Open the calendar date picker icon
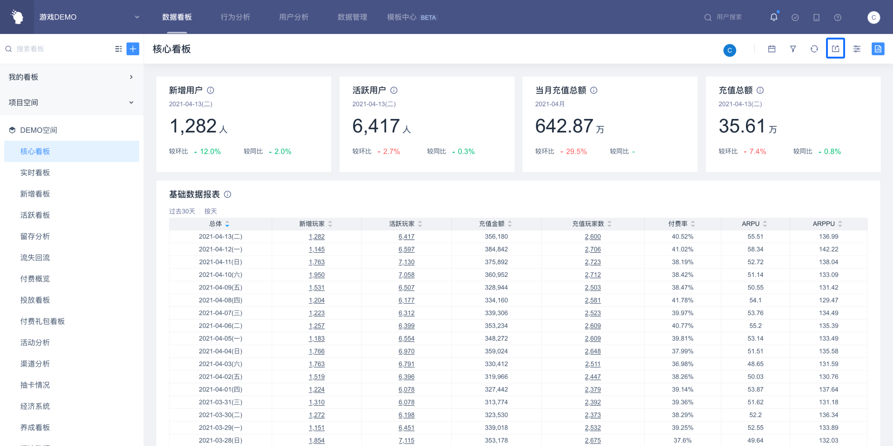893x446 pixels. [772, 49]
